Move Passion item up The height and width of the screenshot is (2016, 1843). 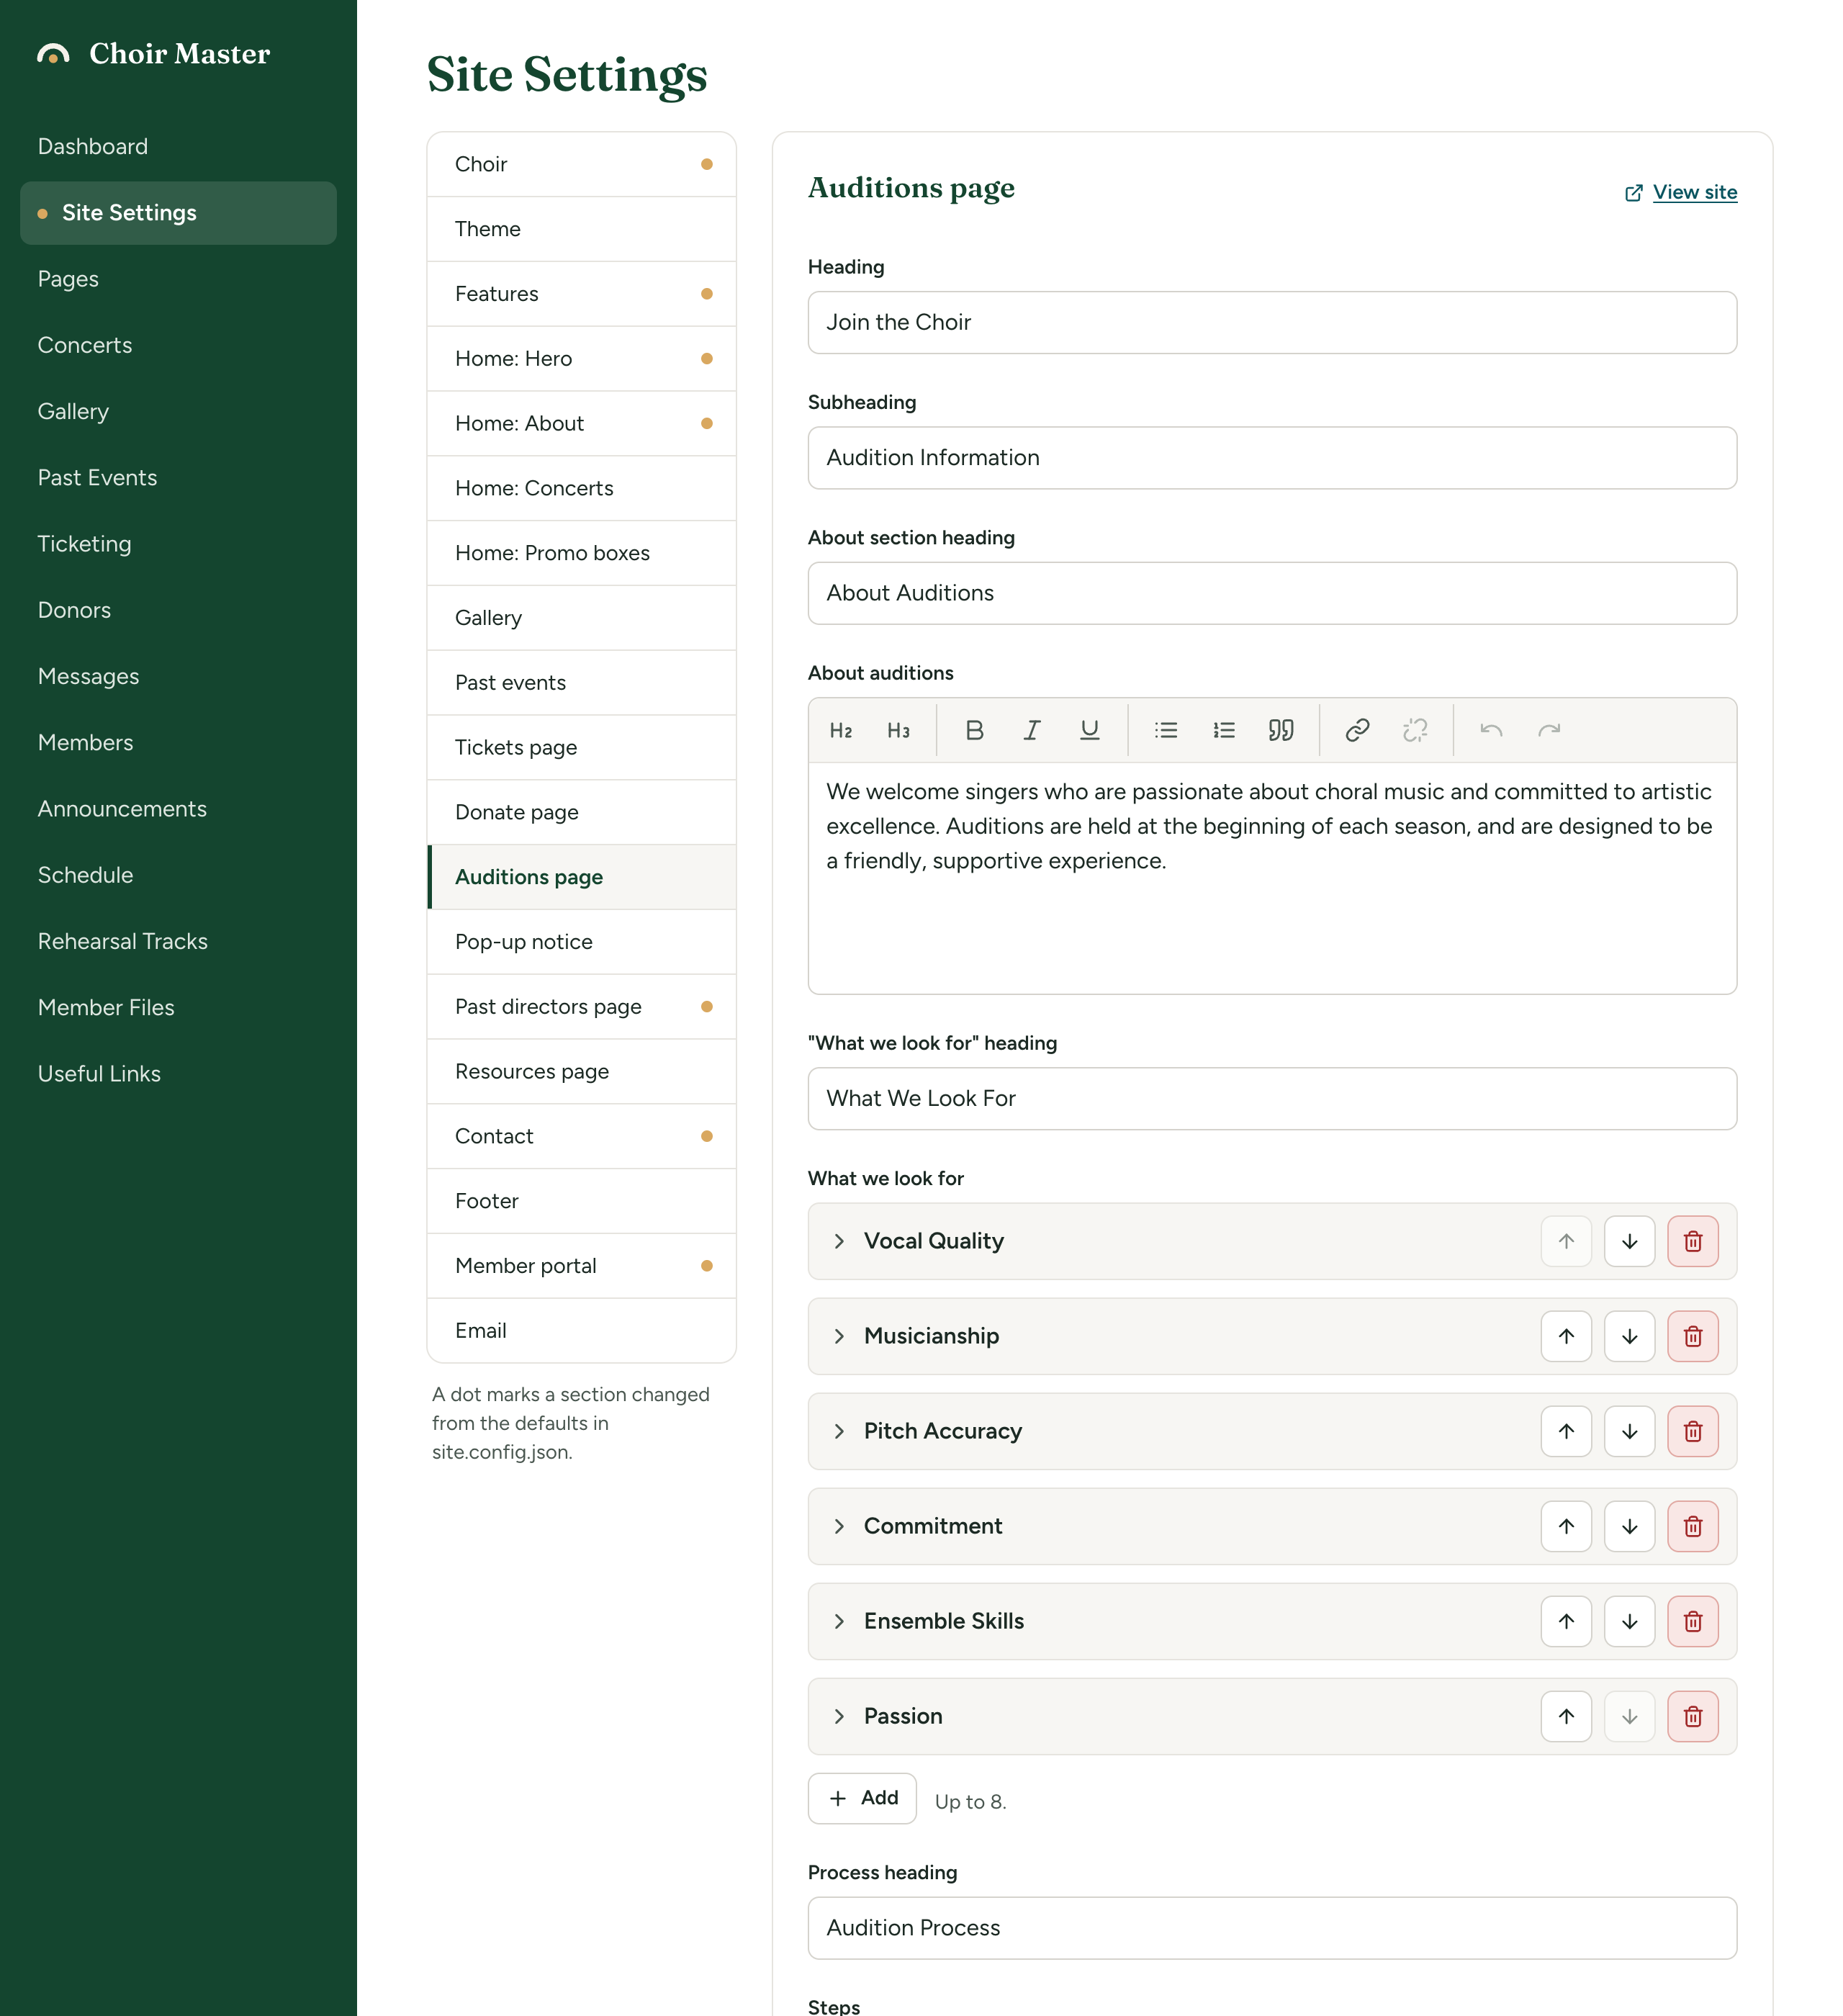[1567, 1716]
